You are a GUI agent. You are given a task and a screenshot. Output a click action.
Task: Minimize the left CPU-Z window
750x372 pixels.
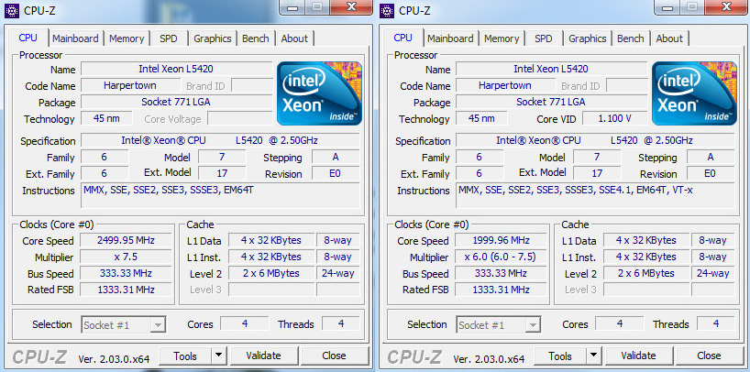click(293, 7)
